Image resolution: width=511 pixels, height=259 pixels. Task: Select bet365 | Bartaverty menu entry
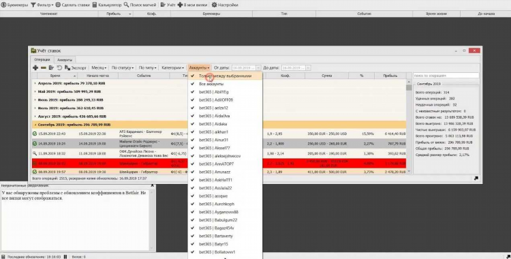click(225, 236)
